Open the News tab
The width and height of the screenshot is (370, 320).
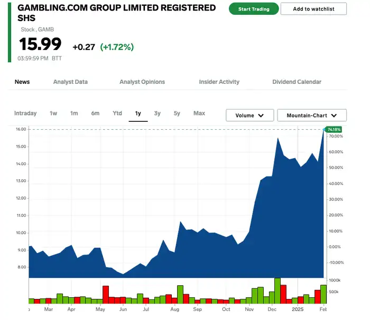[22, 82]
